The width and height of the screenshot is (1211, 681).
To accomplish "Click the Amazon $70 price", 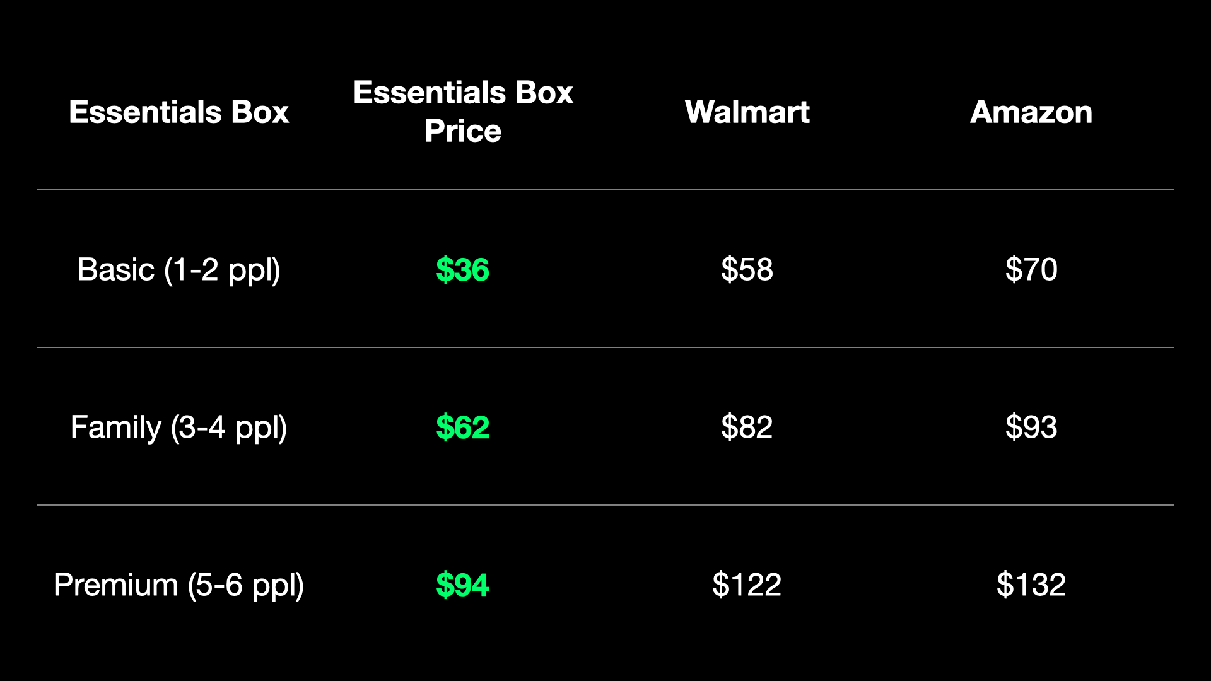I will 1031,270.
